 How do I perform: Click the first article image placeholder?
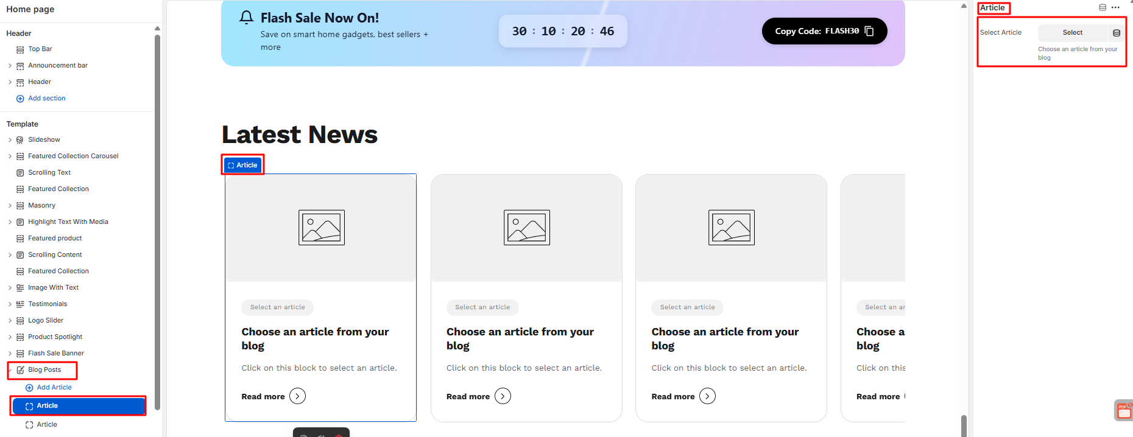pos(321,228)
